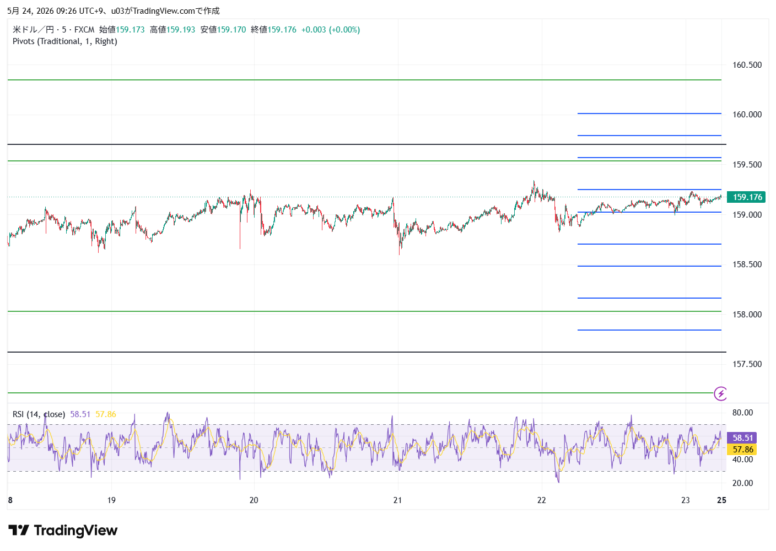Click the purple 58.51 value in RSI legend

tap(80, 414)
